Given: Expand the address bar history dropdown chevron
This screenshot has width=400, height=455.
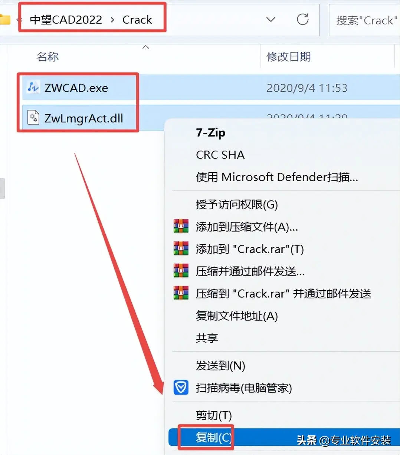Looking at the screenshot, I should pyautogui.click(x=271, y=19).
